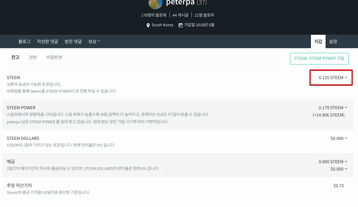The width and height of the screenshot is (358, 207).
Task: Switch to the 권한 sub-tab
Action: point(33,57)
